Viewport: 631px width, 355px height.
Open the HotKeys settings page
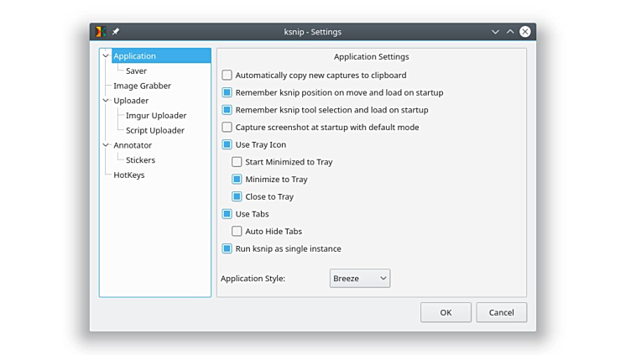point(129,175)
